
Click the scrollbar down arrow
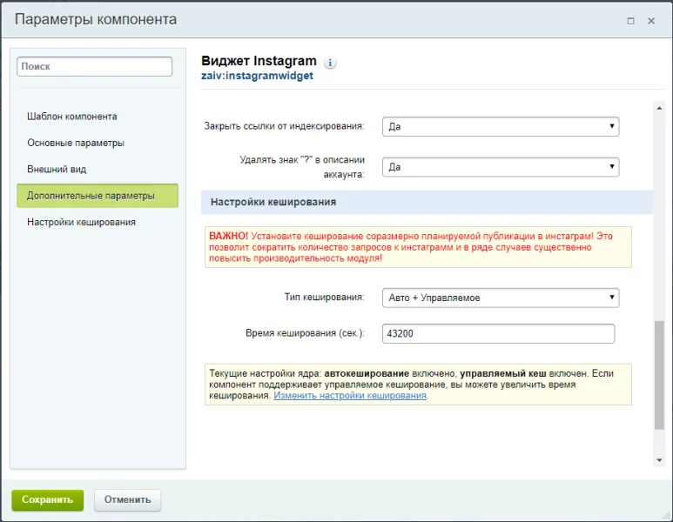(x=659, y=458)
